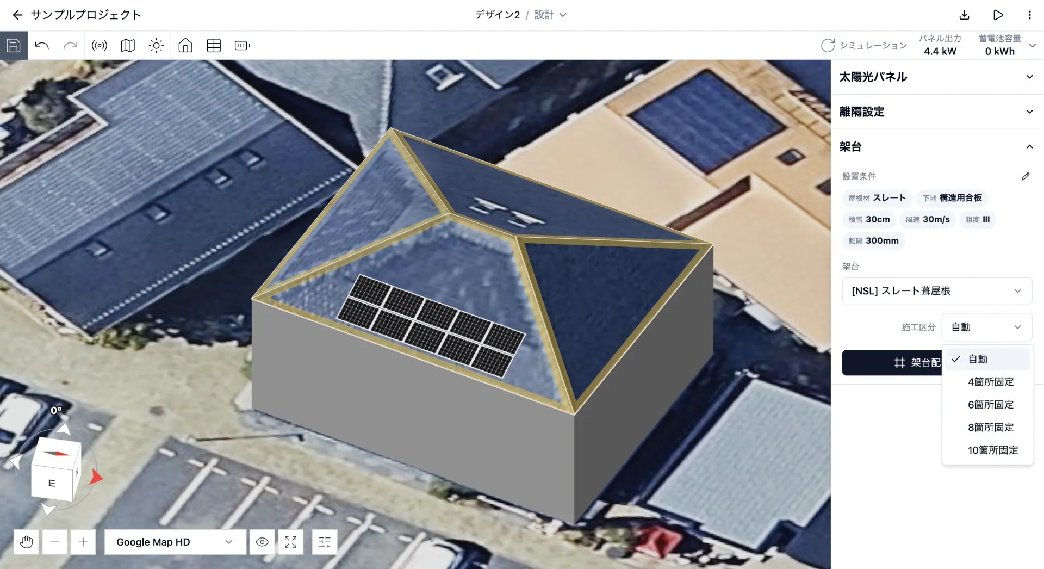This screenshot has height=569, width=1044.
Task: Select 自動 in the dropdown list
Action: point(987,359)
